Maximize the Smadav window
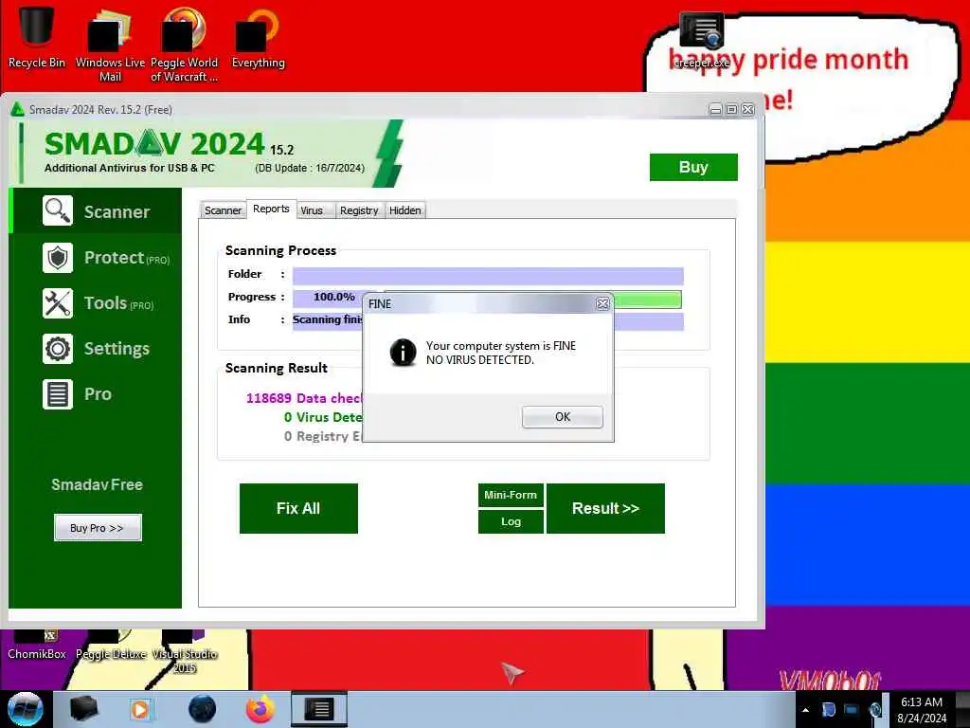Viewport: 970px width, 728px height. point(731,110)
